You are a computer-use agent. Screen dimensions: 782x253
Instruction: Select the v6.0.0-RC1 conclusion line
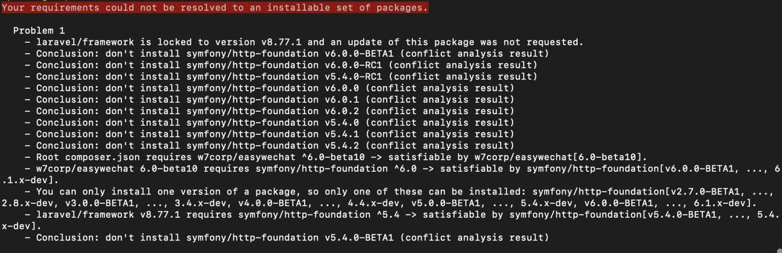pos(286,65)
